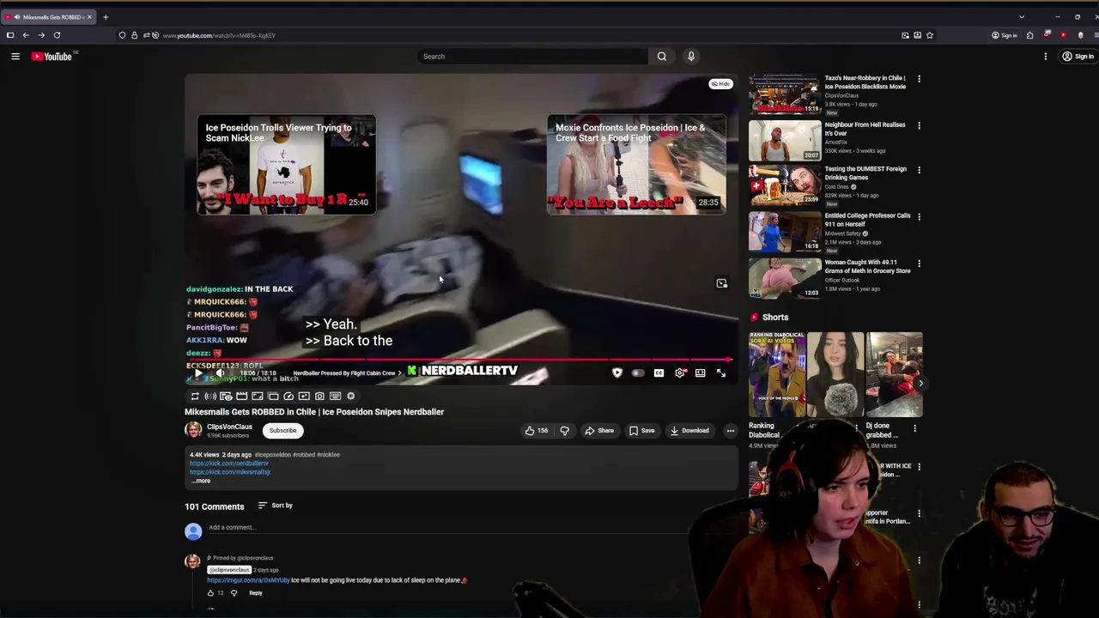
Task: Toggle loop icon in extension toolbar
Action: [x=195, y=397]
